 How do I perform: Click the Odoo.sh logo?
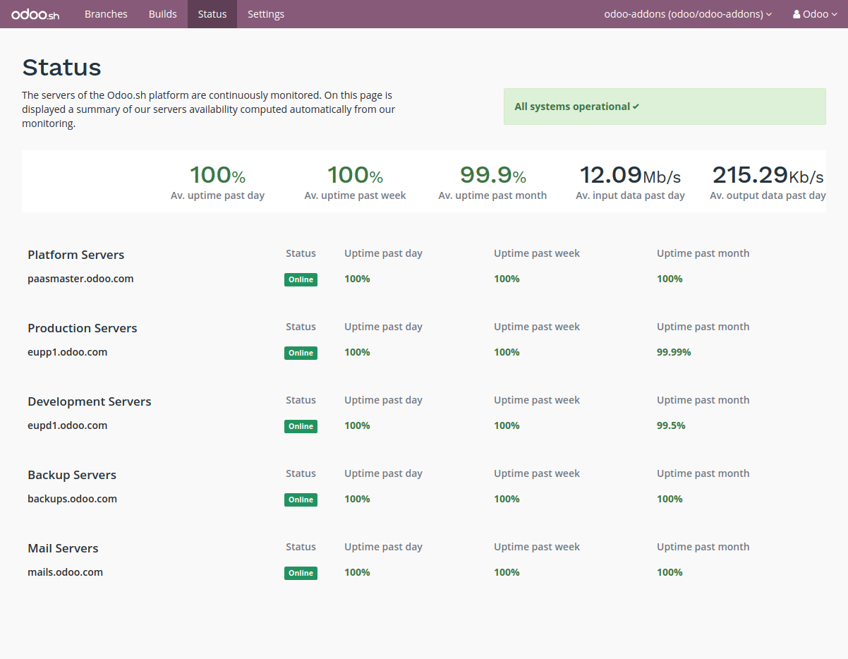[35, 14]
